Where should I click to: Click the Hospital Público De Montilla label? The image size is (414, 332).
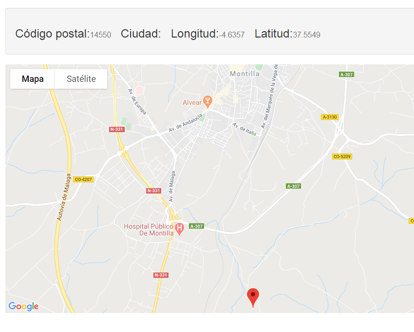pos(149,230)
